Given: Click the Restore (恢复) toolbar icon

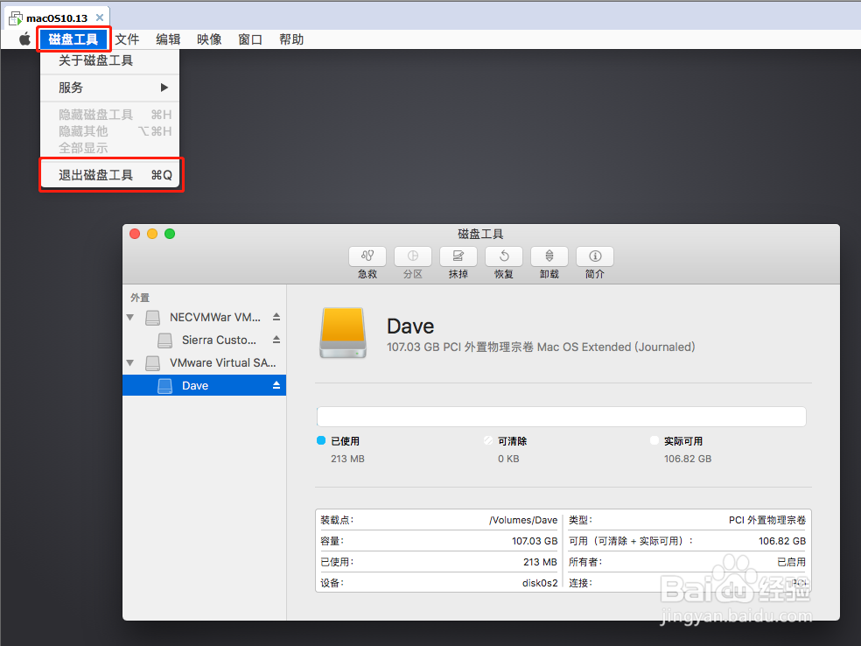Looking at the screenshot, I should click(x=504, y=256).
